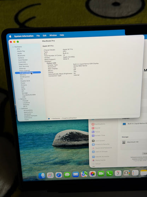The width and height of the screenshot is (147, 197).
Task: Open Users & Groups in System Settings
Action: coord(100,152)
